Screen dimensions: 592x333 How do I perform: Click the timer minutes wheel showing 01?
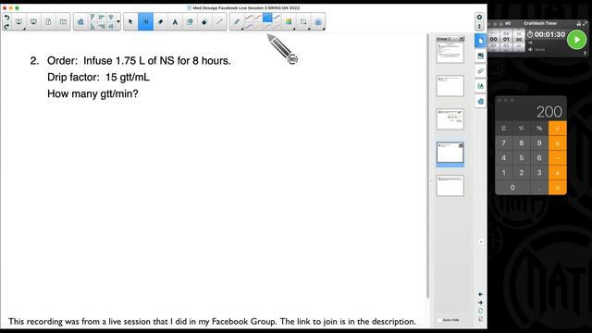click(x=506, y=39)
